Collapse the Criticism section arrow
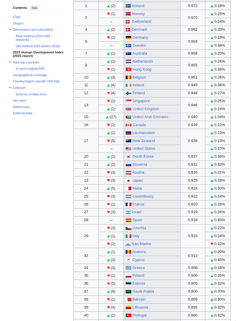Image resolution: width=236 pixels, height=321 pixels. [x=10, y=88]
